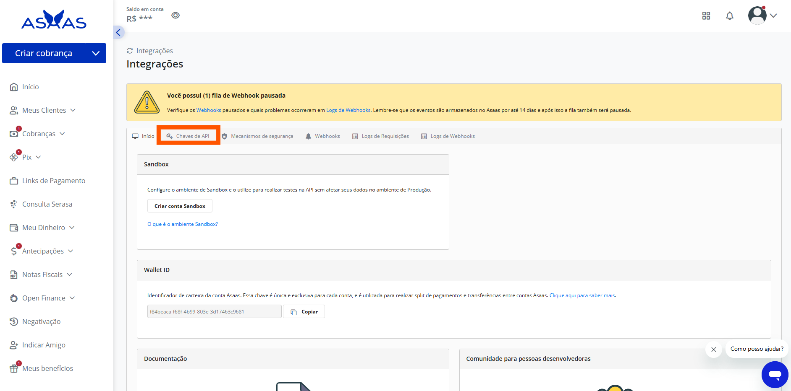The height and width of the screenshot is (391, 791).
Task: Open the notifications bell
Action: point(730,16)
